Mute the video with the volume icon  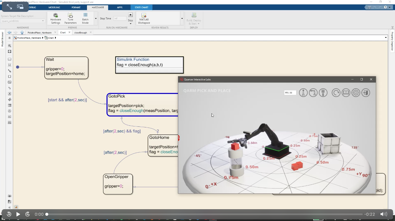(383, 214)
